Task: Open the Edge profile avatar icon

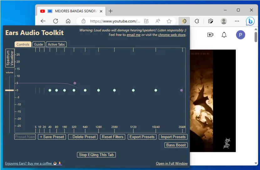Action: pyautogui.click(x=224, y=21)
